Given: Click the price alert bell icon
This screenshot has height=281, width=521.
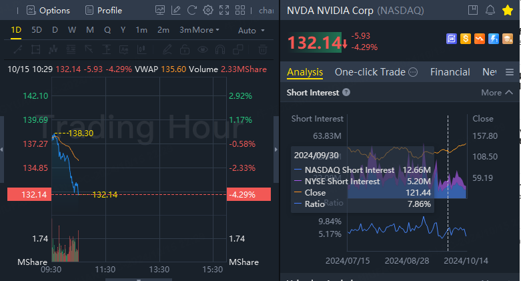Looking at the screenshot, I should point(490,10).
